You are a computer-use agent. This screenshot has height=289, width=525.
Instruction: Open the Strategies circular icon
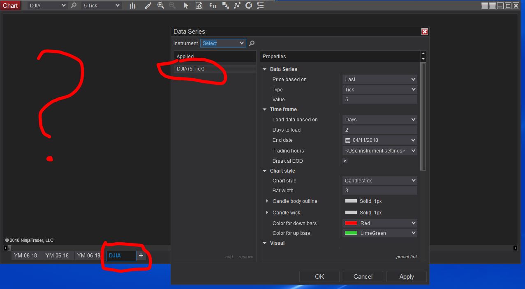coord(248,5)
